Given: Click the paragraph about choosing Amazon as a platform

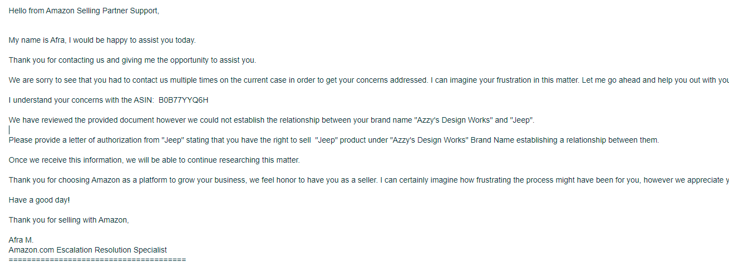Looking at the screenshot, I should point(369,180).
